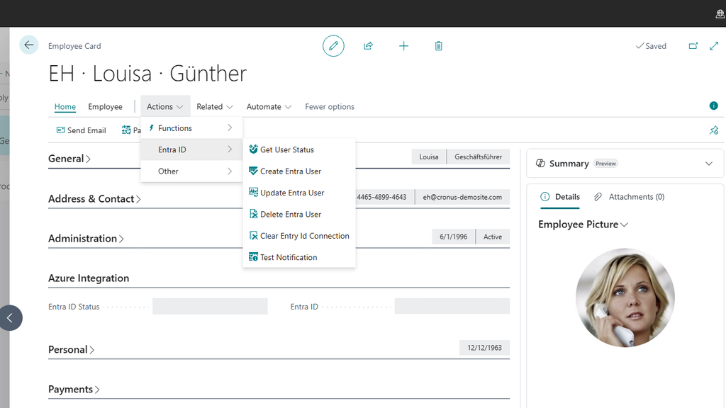726x408 pixels.
Task: Click the Louisa summary value
Action: pos(429,157)
